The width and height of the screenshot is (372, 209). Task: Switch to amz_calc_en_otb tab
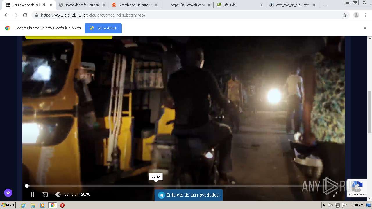(292, 5)
